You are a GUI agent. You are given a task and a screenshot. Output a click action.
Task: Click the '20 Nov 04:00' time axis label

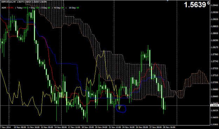click(x=101, y=127)
